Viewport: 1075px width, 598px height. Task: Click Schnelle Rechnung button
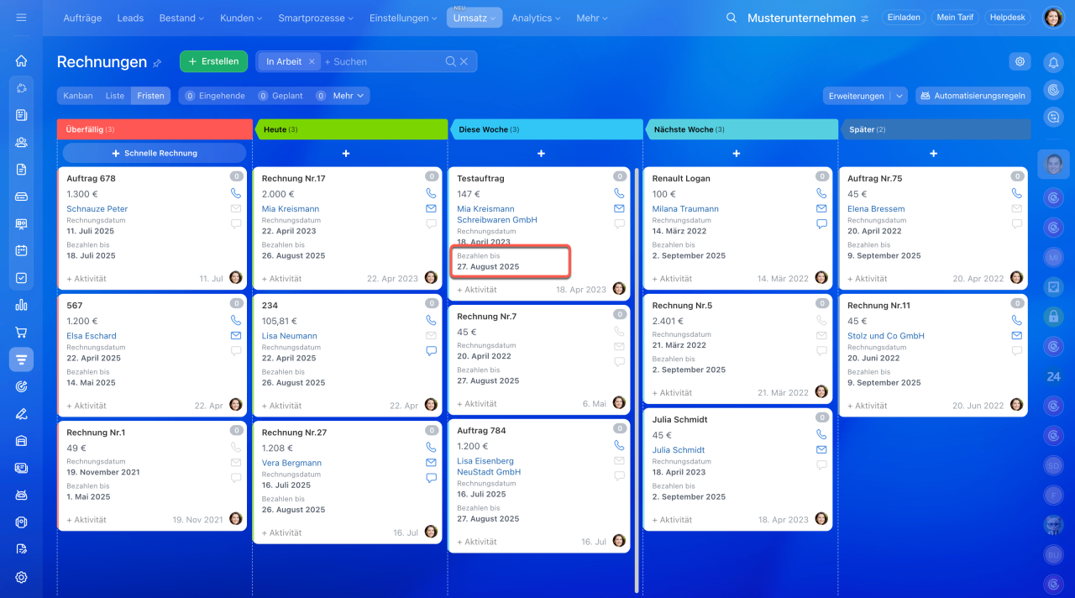click(155, 153)
